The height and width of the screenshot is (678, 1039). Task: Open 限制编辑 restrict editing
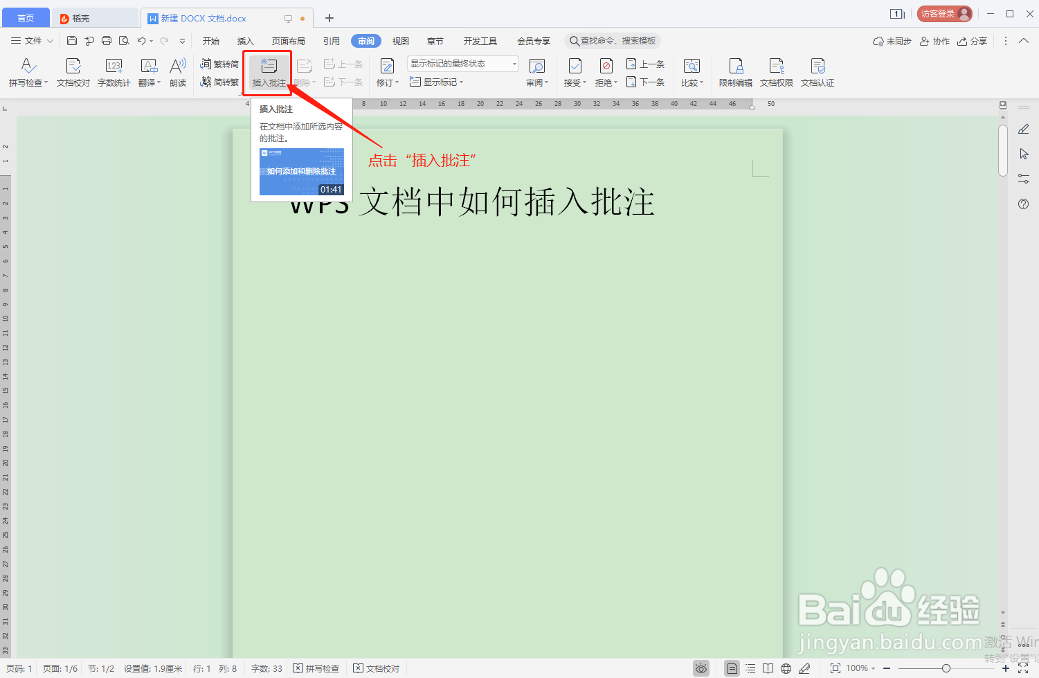pyautogui.click(x=736, y=73)
